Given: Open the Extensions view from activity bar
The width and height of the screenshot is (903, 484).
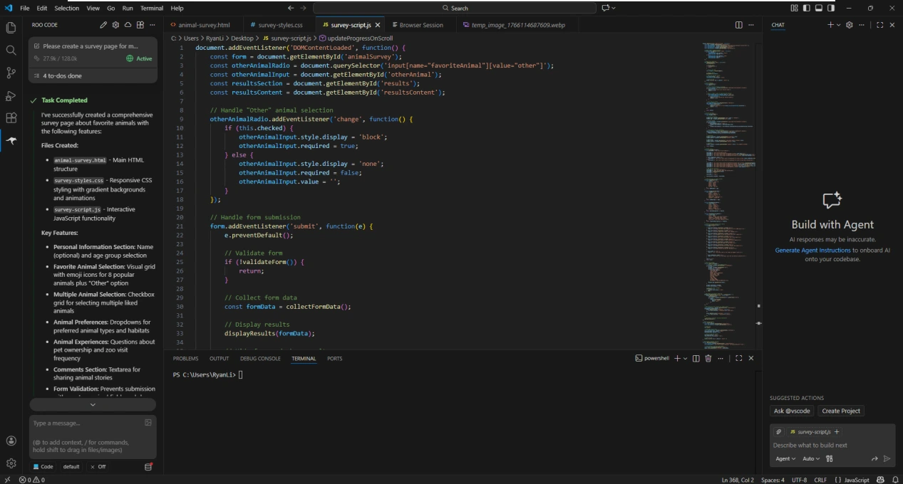Looking at the screenshot, I should tap(11, 117).
